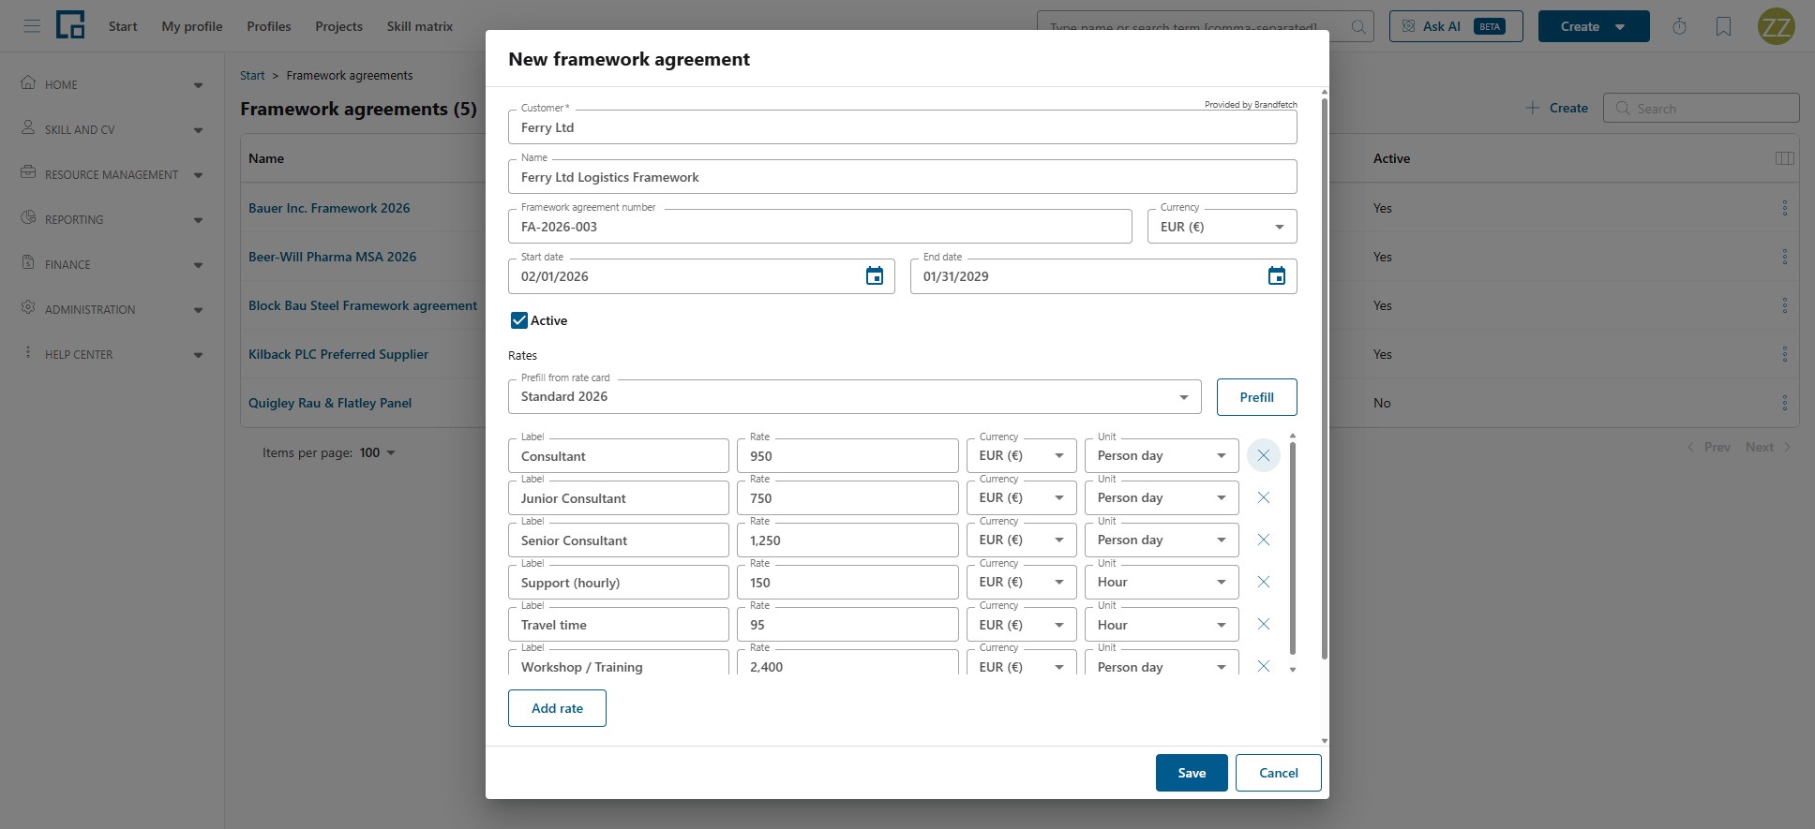Click the Reporting sidebar icon

(x=28, y=217)
